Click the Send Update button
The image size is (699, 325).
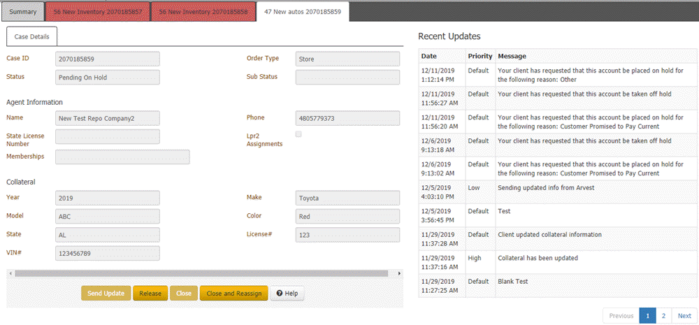pyautogui.click(x=106, y=294)
